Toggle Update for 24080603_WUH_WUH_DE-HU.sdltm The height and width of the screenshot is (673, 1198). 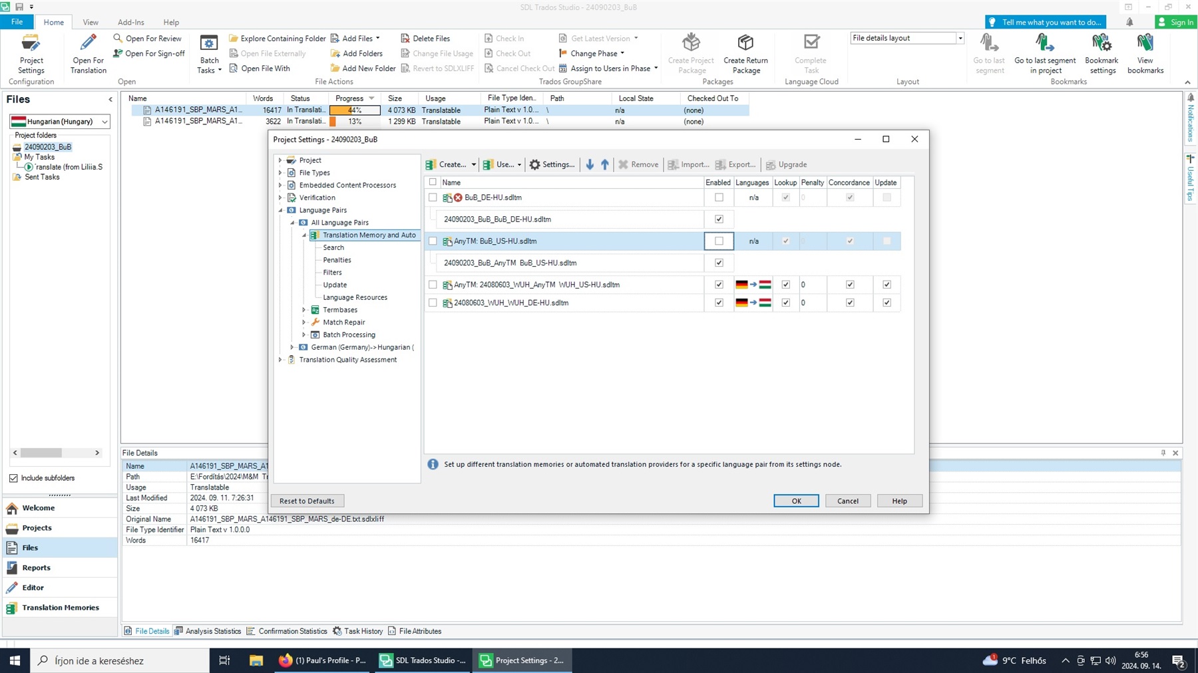[x=887, y=303]
